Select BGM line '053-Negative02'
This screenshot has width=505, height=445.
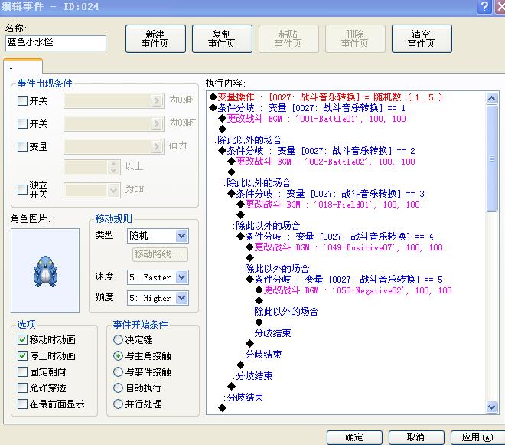click(353, 290)
